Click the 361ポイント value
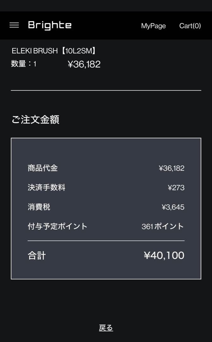212x342 pixels. 163,226
